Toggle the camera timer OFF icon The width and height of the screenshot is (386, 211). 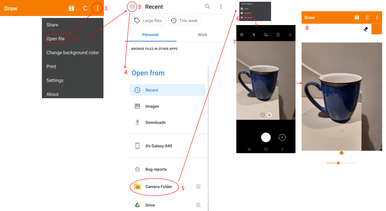266,35
